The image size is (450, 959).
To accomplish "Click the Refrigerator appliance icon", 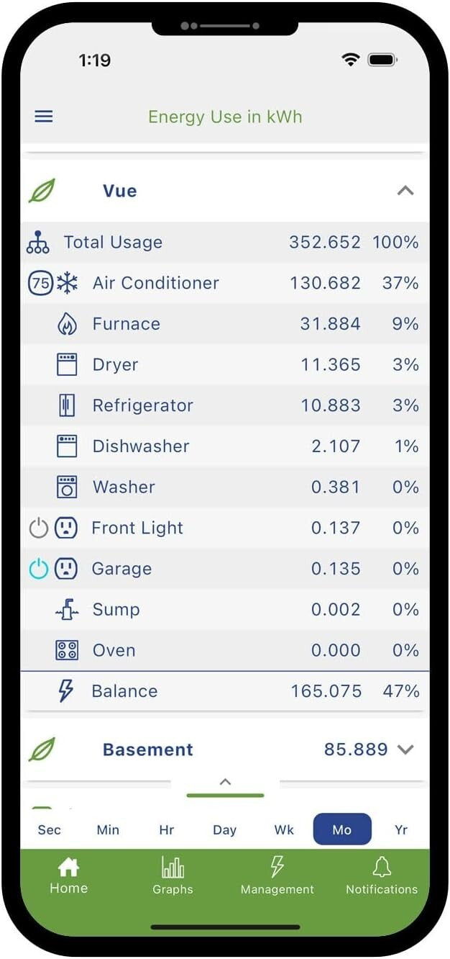I will click(67, 405).
